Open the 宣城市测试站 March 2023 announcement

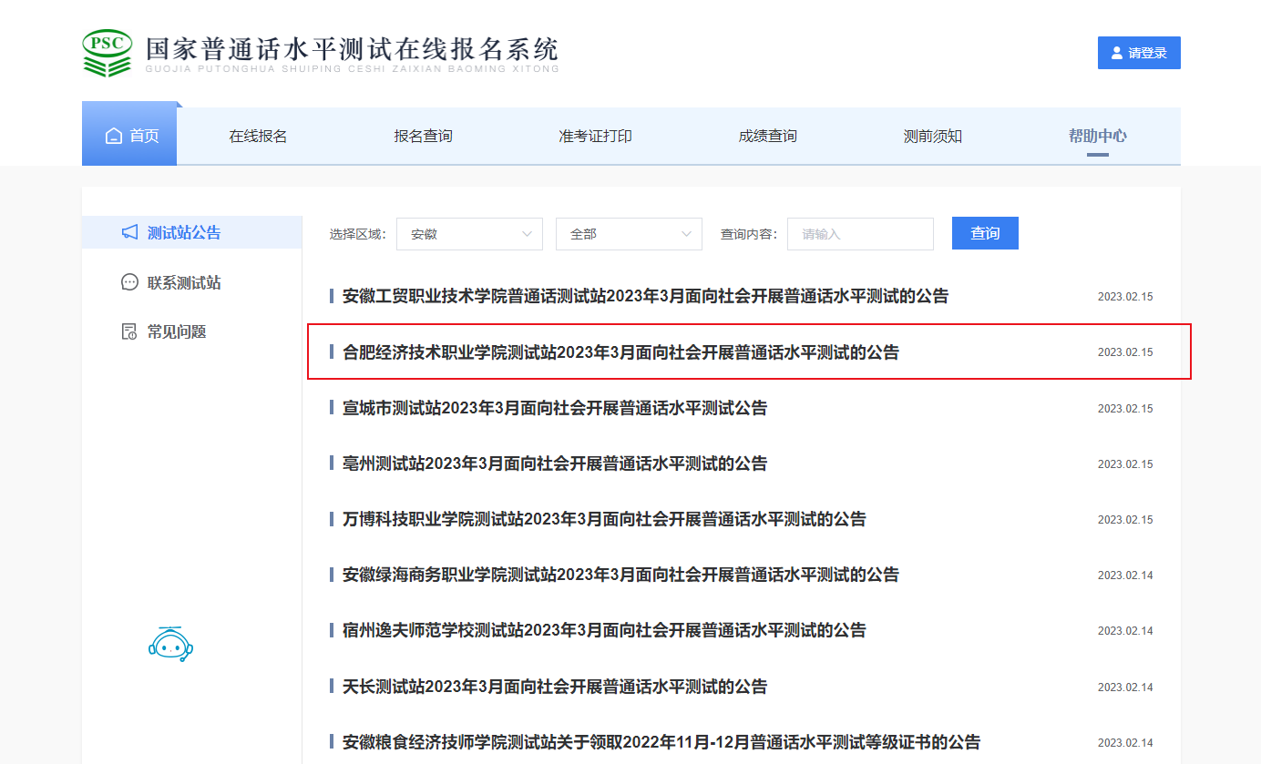click(554, 408)
